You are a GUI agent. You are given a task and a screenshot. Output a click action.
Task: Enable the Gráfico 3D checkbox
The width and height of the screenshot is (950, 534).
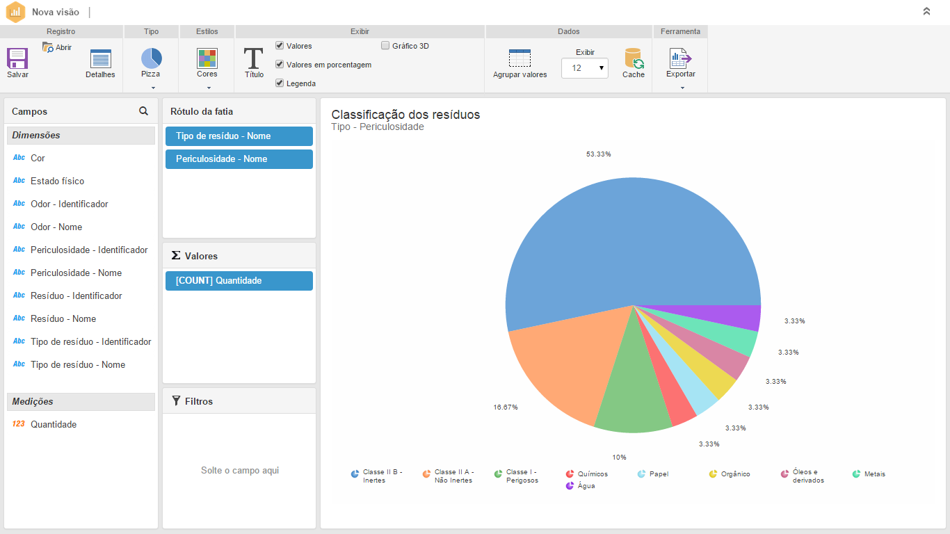click(385, 46)
